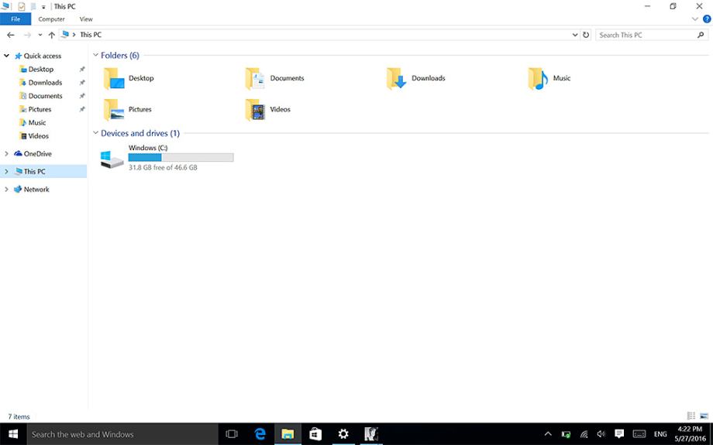Screen dimensions: 713x445
Task: Click Properties icon in quick access toolbar
Action: [x=22, y=6]
